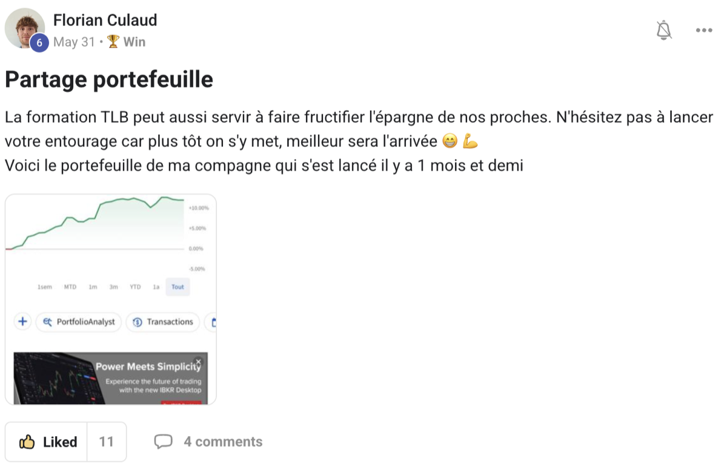Open the three-dot options menu

(704, 30)
